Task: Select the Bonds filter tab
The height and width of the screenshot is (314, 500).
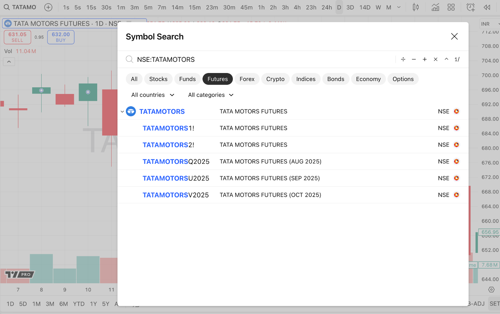Action: coord(336,79)
